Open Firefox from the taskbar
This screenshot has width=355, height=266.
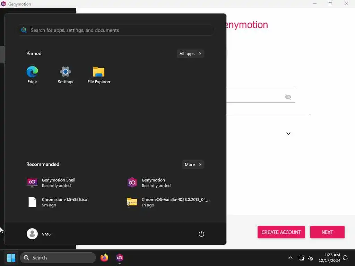[104, 258]
